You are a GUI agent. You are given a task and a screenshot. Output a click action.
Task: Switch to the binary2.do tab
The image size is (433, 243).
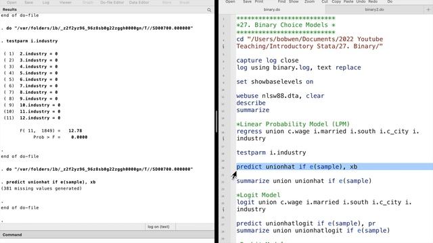tap(374, 9)
